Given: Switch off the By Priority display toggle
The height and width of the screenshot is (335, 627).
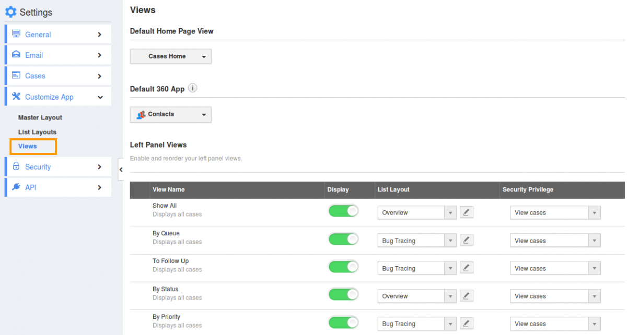Looking at the screenshot, I should (343, 322).
